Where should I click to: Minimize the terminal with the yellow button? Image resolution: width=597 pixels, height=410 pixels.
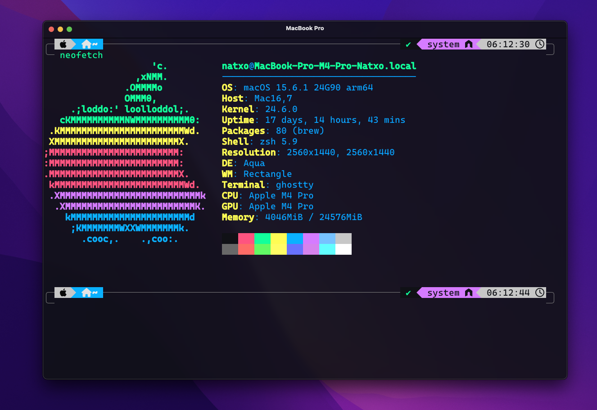click(x=60, y=29)
